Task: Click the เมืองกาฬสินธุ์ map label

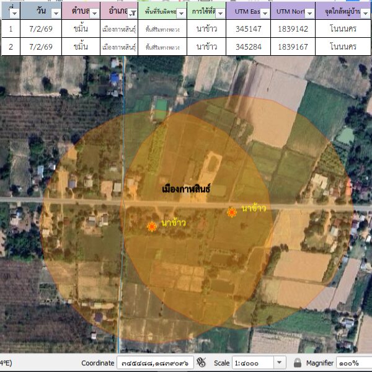Action: coord(185,188)
